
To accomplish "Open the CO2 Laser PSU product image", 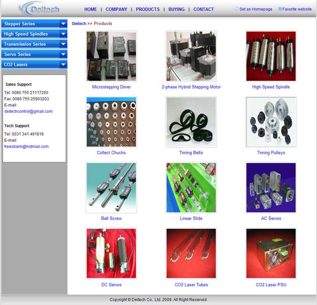I will pos(271,253).
